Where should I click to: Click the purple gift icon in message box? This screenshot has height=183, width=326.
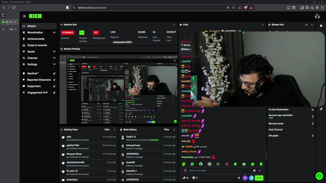260,171
